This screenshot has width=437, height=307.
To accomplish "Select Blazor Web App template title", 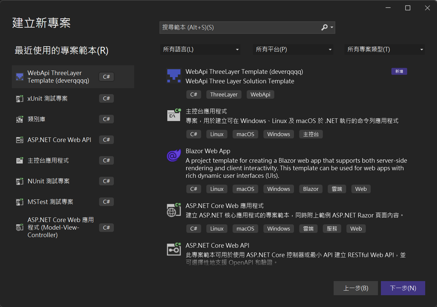I will pos(208,151).
